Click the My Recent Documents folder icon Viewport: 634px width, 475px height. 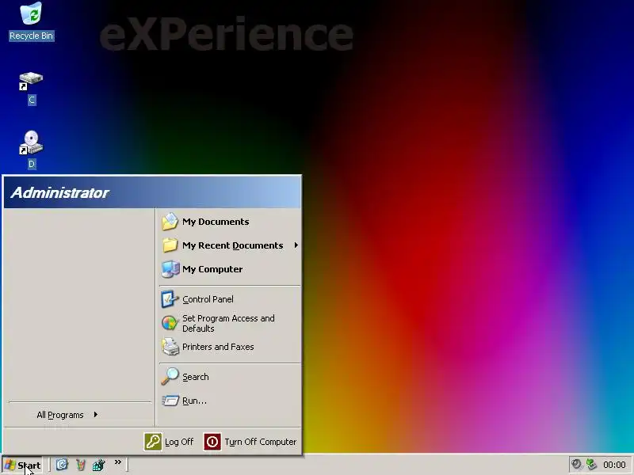tap(170, 245)
